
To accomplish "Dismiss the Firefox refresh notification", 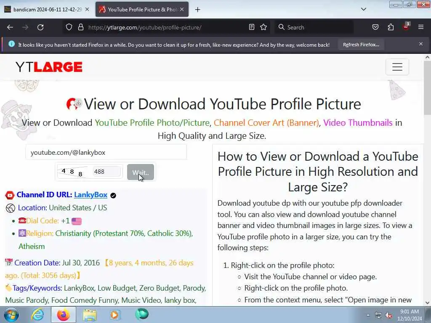I will pyautogui.click(x=421, y=44).
